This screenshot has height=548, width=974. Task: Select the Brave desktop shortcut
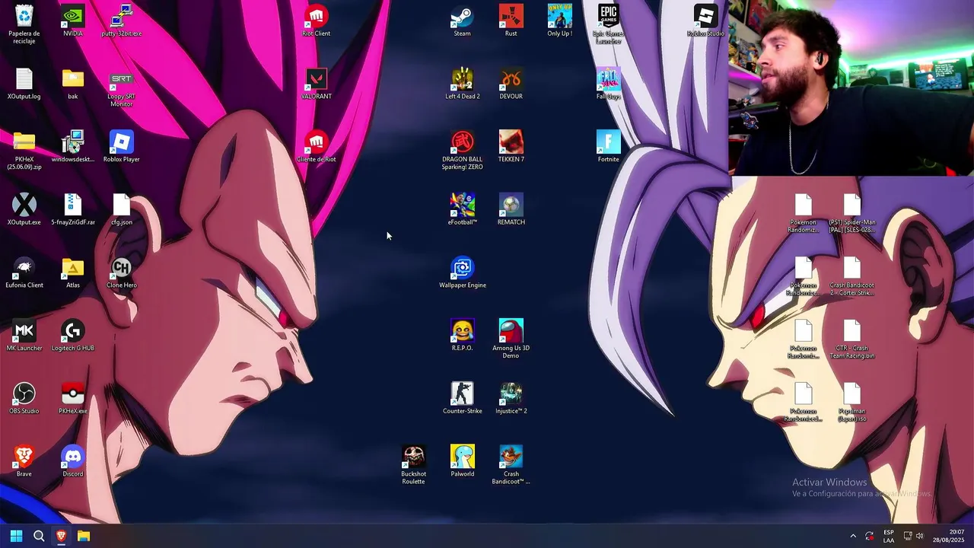point(24,461)
